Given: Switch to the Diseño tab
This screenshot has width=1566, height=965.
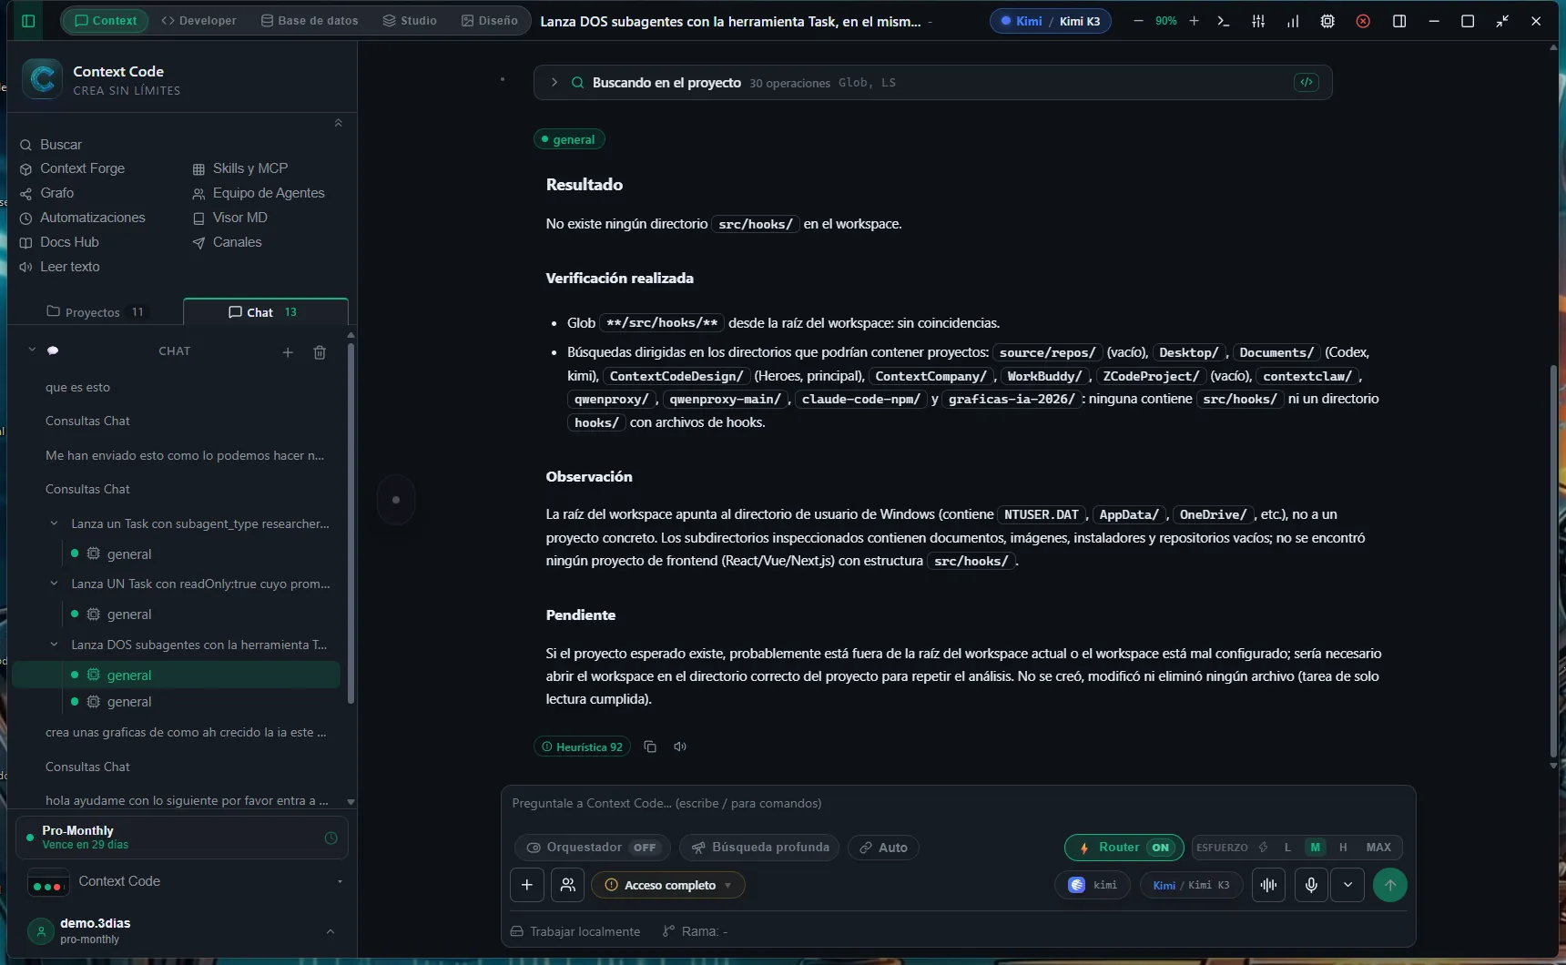Looking at the screenshot, I should pyautogui.click(x=489, y=21).
